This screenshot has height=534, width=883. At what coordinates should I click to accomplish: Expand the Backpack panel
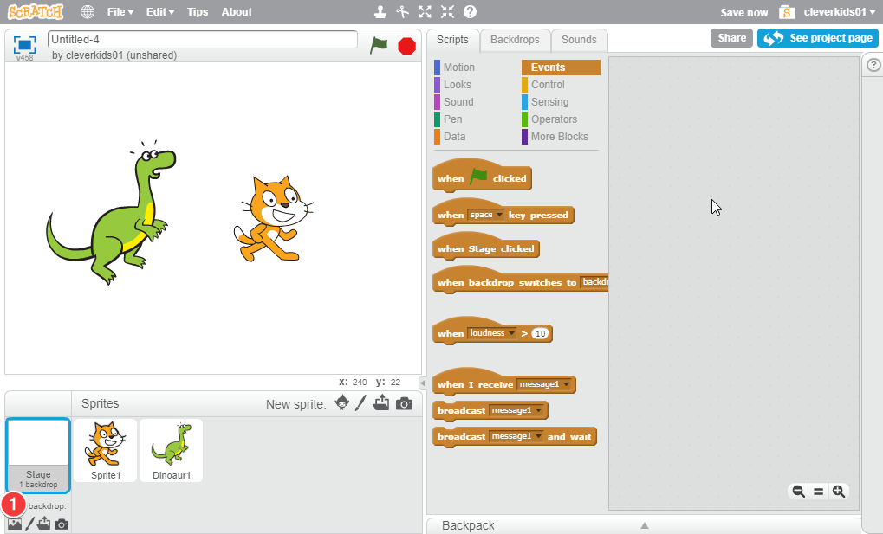[644, 525]
